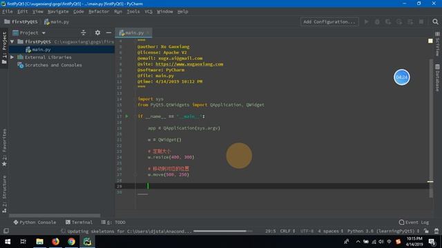
Task: Open the SciView side panel
Action: point(437,43)
